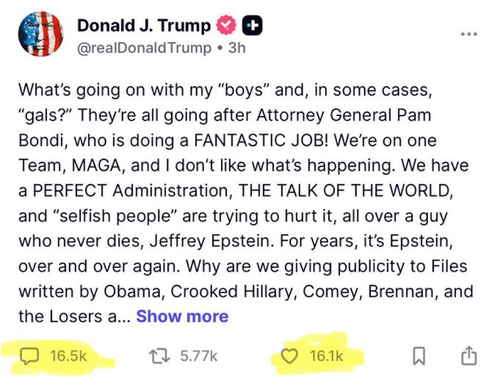
Task: Like the post with the heart icon
Action: (x=292, y=356)
